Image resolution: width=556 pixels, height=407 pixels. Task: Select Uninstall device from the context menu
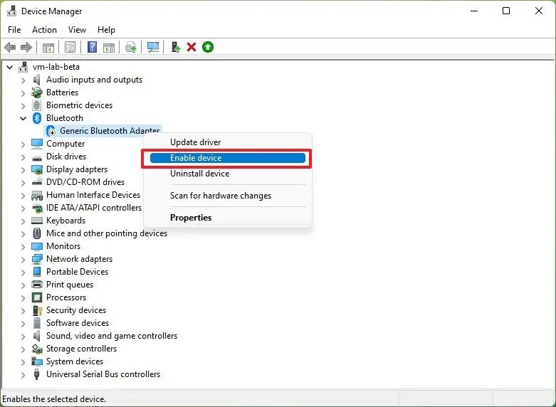pyautogui.click(x=228, y=174)
